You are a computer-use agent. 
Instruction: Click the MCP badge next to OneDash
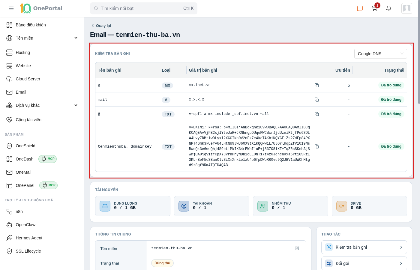(x=48, y=159)
